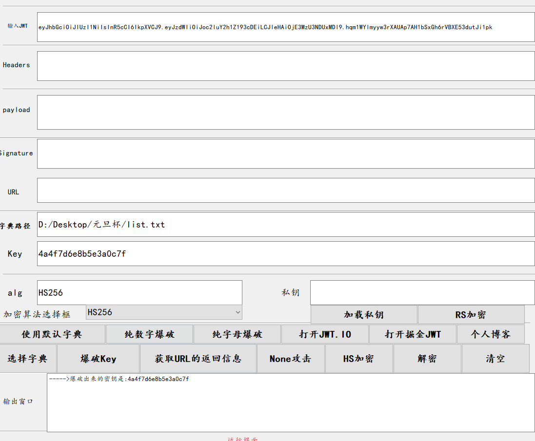Click the 加载私钥 button
The height and width of the screenshot is (441, 535).
tap(364, 315)
